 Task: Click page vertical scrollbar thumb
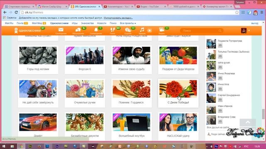point(263,114)
